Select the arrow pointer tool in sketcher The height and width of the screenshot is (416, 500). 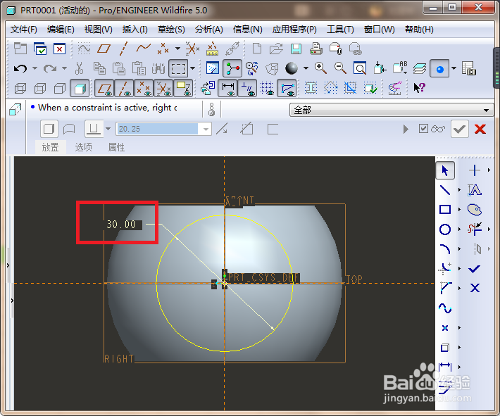click(x=445, y=170)
